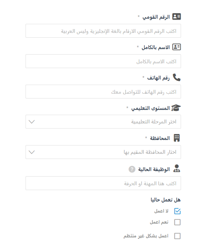
Task: Click the 'هل تعمل حاليا' question heading
Action: pos(166,199)
